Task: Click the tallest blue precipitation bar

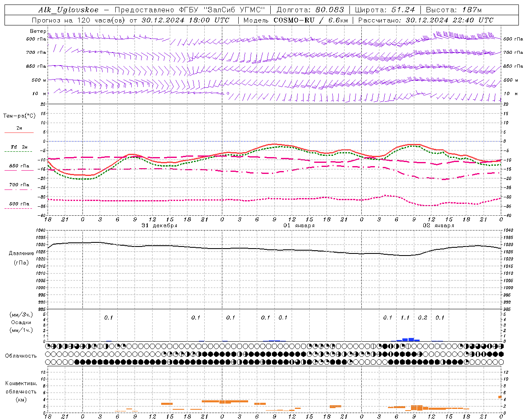Action: (411, 340)
